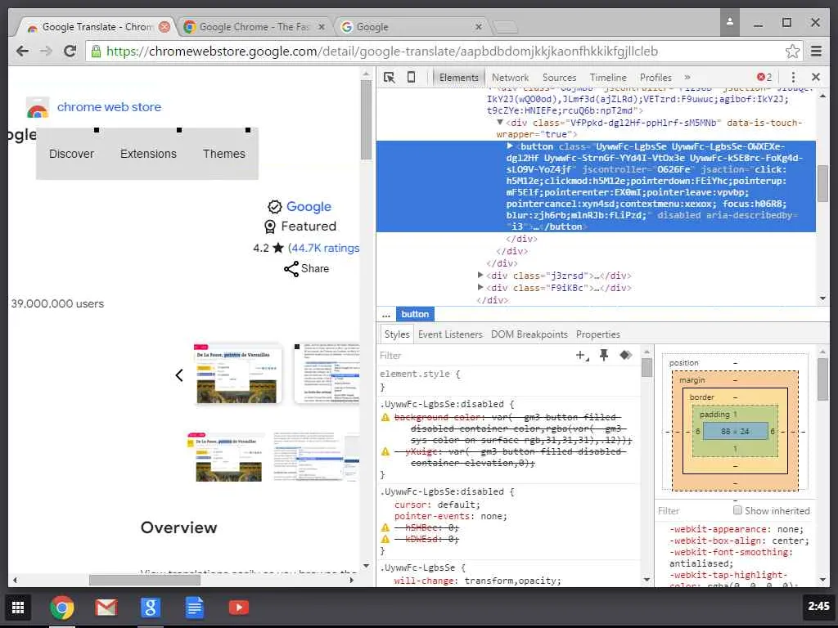The width and height of the screenshot is (838, 628).
Task: Click the button breadcrumb in DevTools
Action: 415,315
